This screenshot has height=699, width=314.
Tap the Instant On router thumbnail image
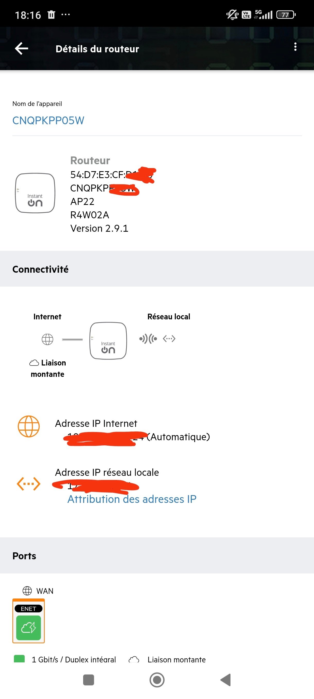[35, 193]
